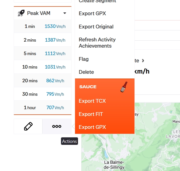Click the Sauce bottle icon
The image size is (180, 171).
[x=124, y=87]
